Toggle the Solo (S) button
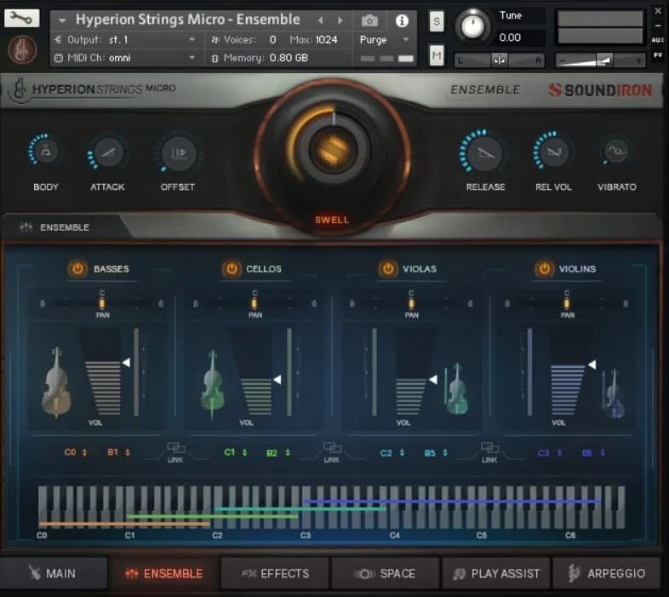 pyautogui.click(x=436, y=21)
